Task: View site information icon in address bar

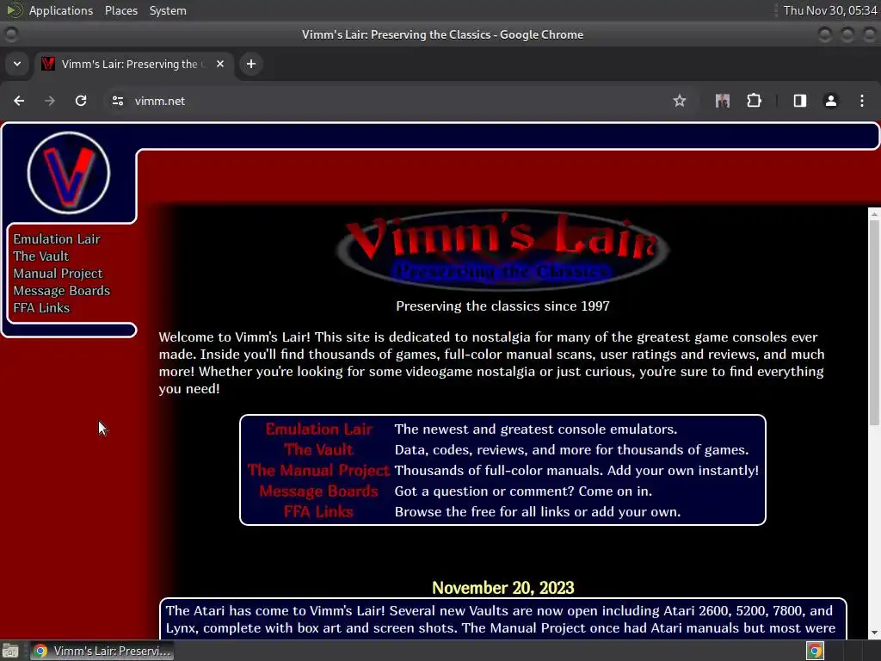Action: [117, 101]
